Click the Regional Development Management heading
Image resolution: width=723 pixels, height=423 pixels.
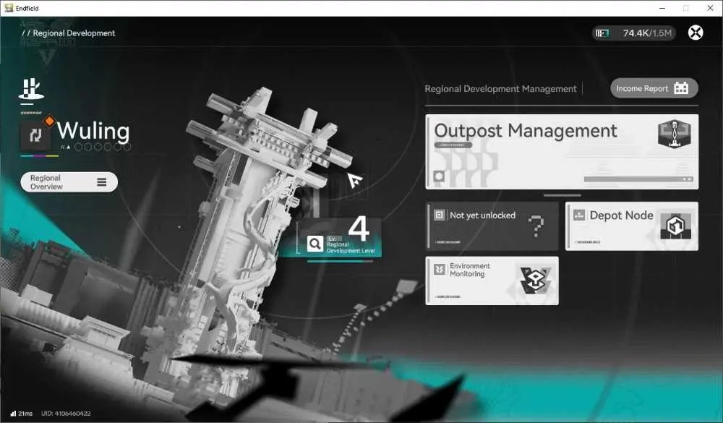coord(500,88)
